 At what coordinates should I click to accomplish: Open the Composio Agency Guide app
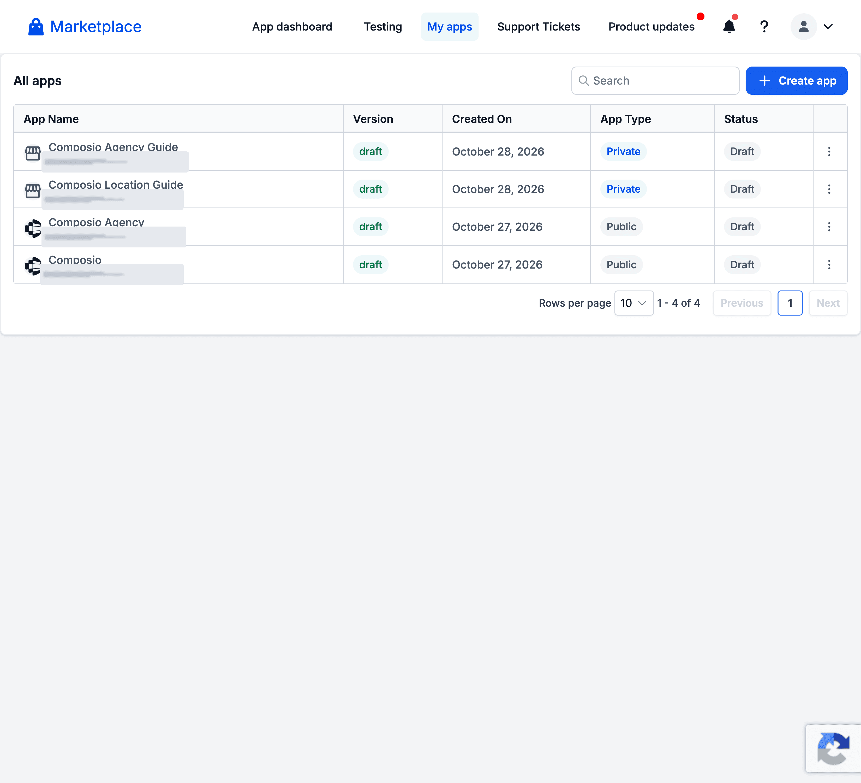(x=113, y=147)
